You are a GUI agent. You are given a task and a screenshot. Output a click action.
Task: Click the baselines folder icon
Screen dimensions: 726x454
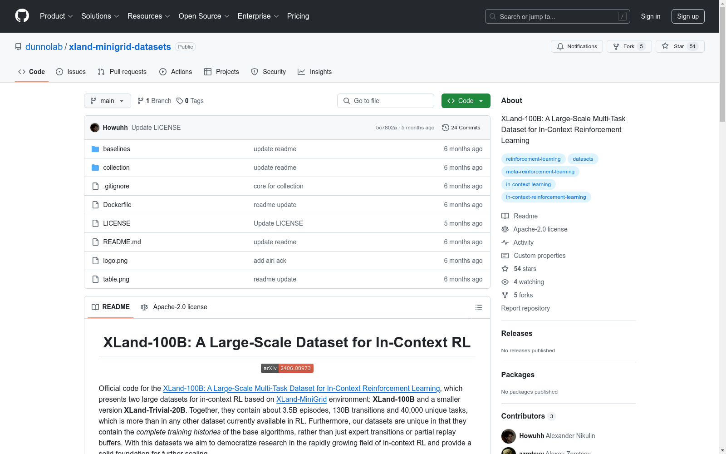click(95, 149)
